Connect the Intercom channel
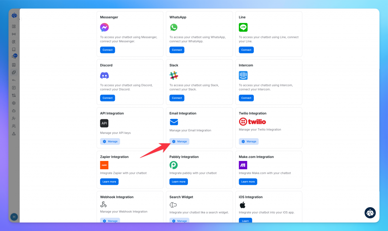This screenshot has width=388, height=231. tap(246, 98)
